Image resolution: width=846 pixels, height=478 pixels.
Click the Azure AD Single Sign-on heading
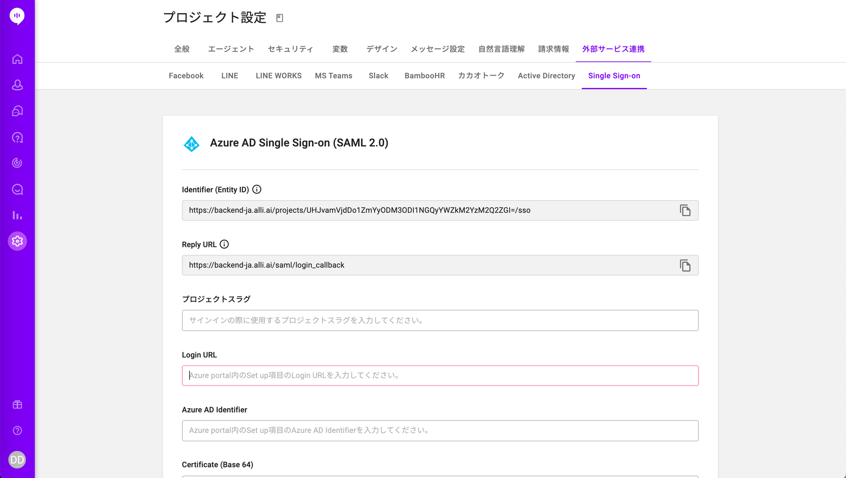[x=299, y=143]
